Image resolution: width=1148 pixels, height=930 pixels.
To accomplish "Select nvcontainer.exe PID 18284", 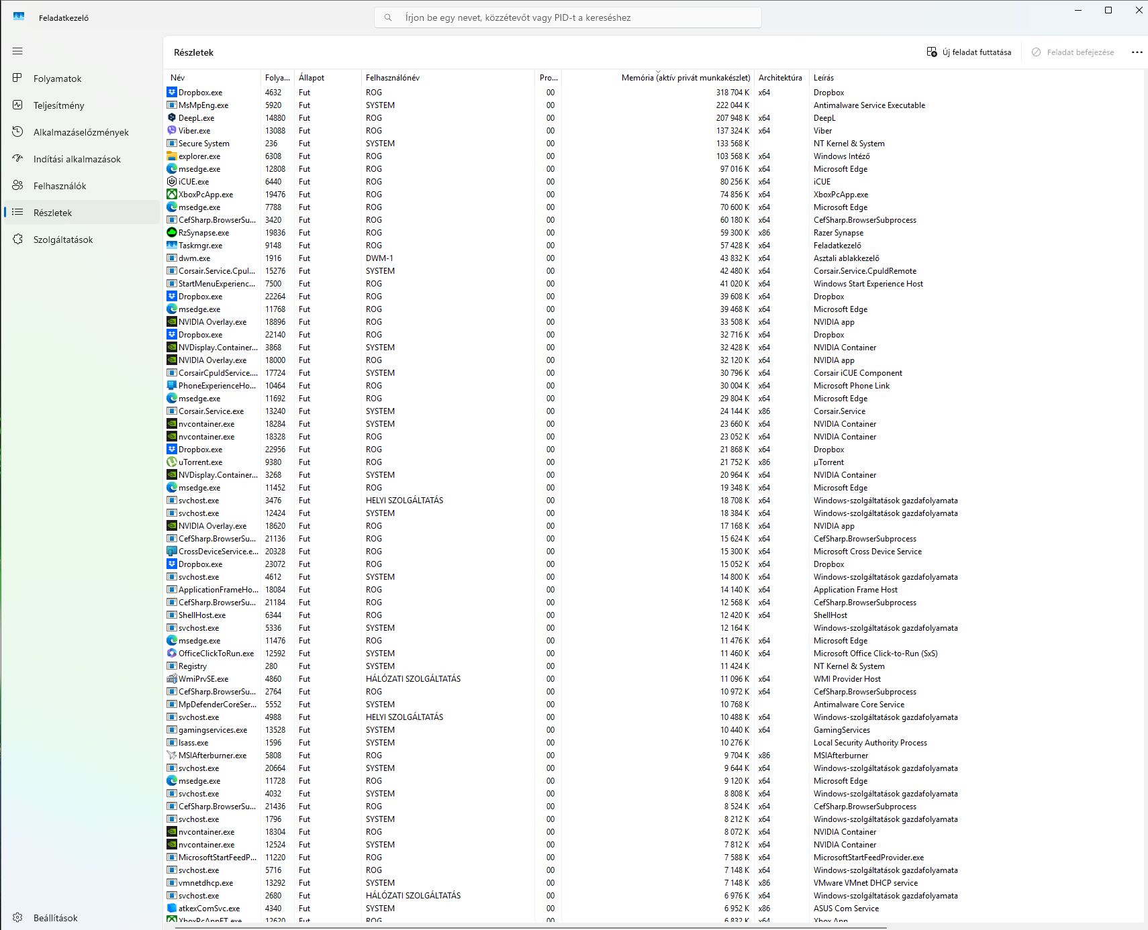I will click(653, 424).
